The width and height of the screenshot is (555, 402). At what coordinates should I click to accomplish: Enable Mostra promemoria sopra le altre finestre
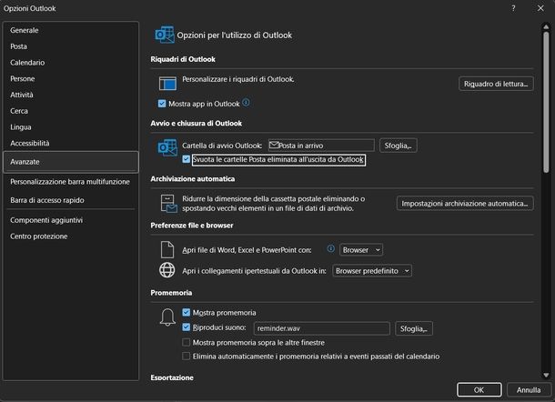[x=187, y=342]
